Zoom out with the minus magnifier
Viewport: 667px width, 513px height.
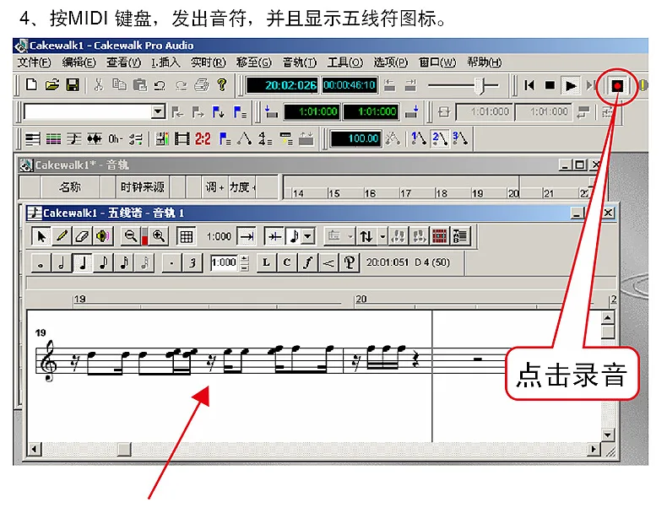130,236
